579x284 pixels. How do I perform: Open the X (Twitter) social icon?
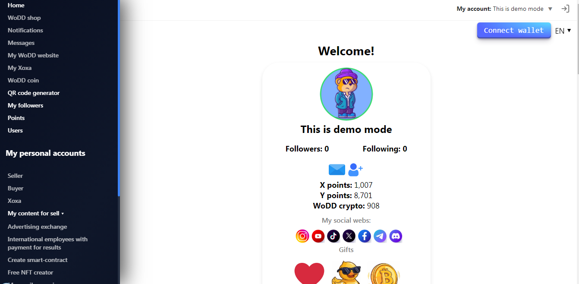[349, 236]
